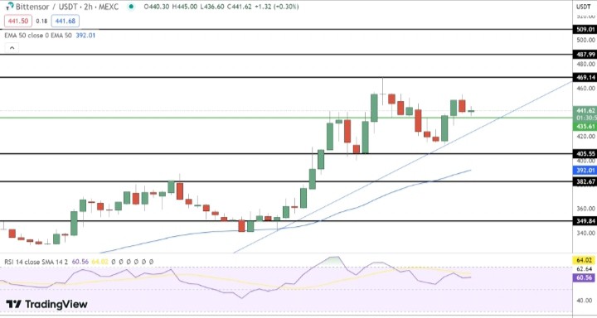Click the close price C441.62 value
Viewport: 597px width, 318px height.
[239, 7]
